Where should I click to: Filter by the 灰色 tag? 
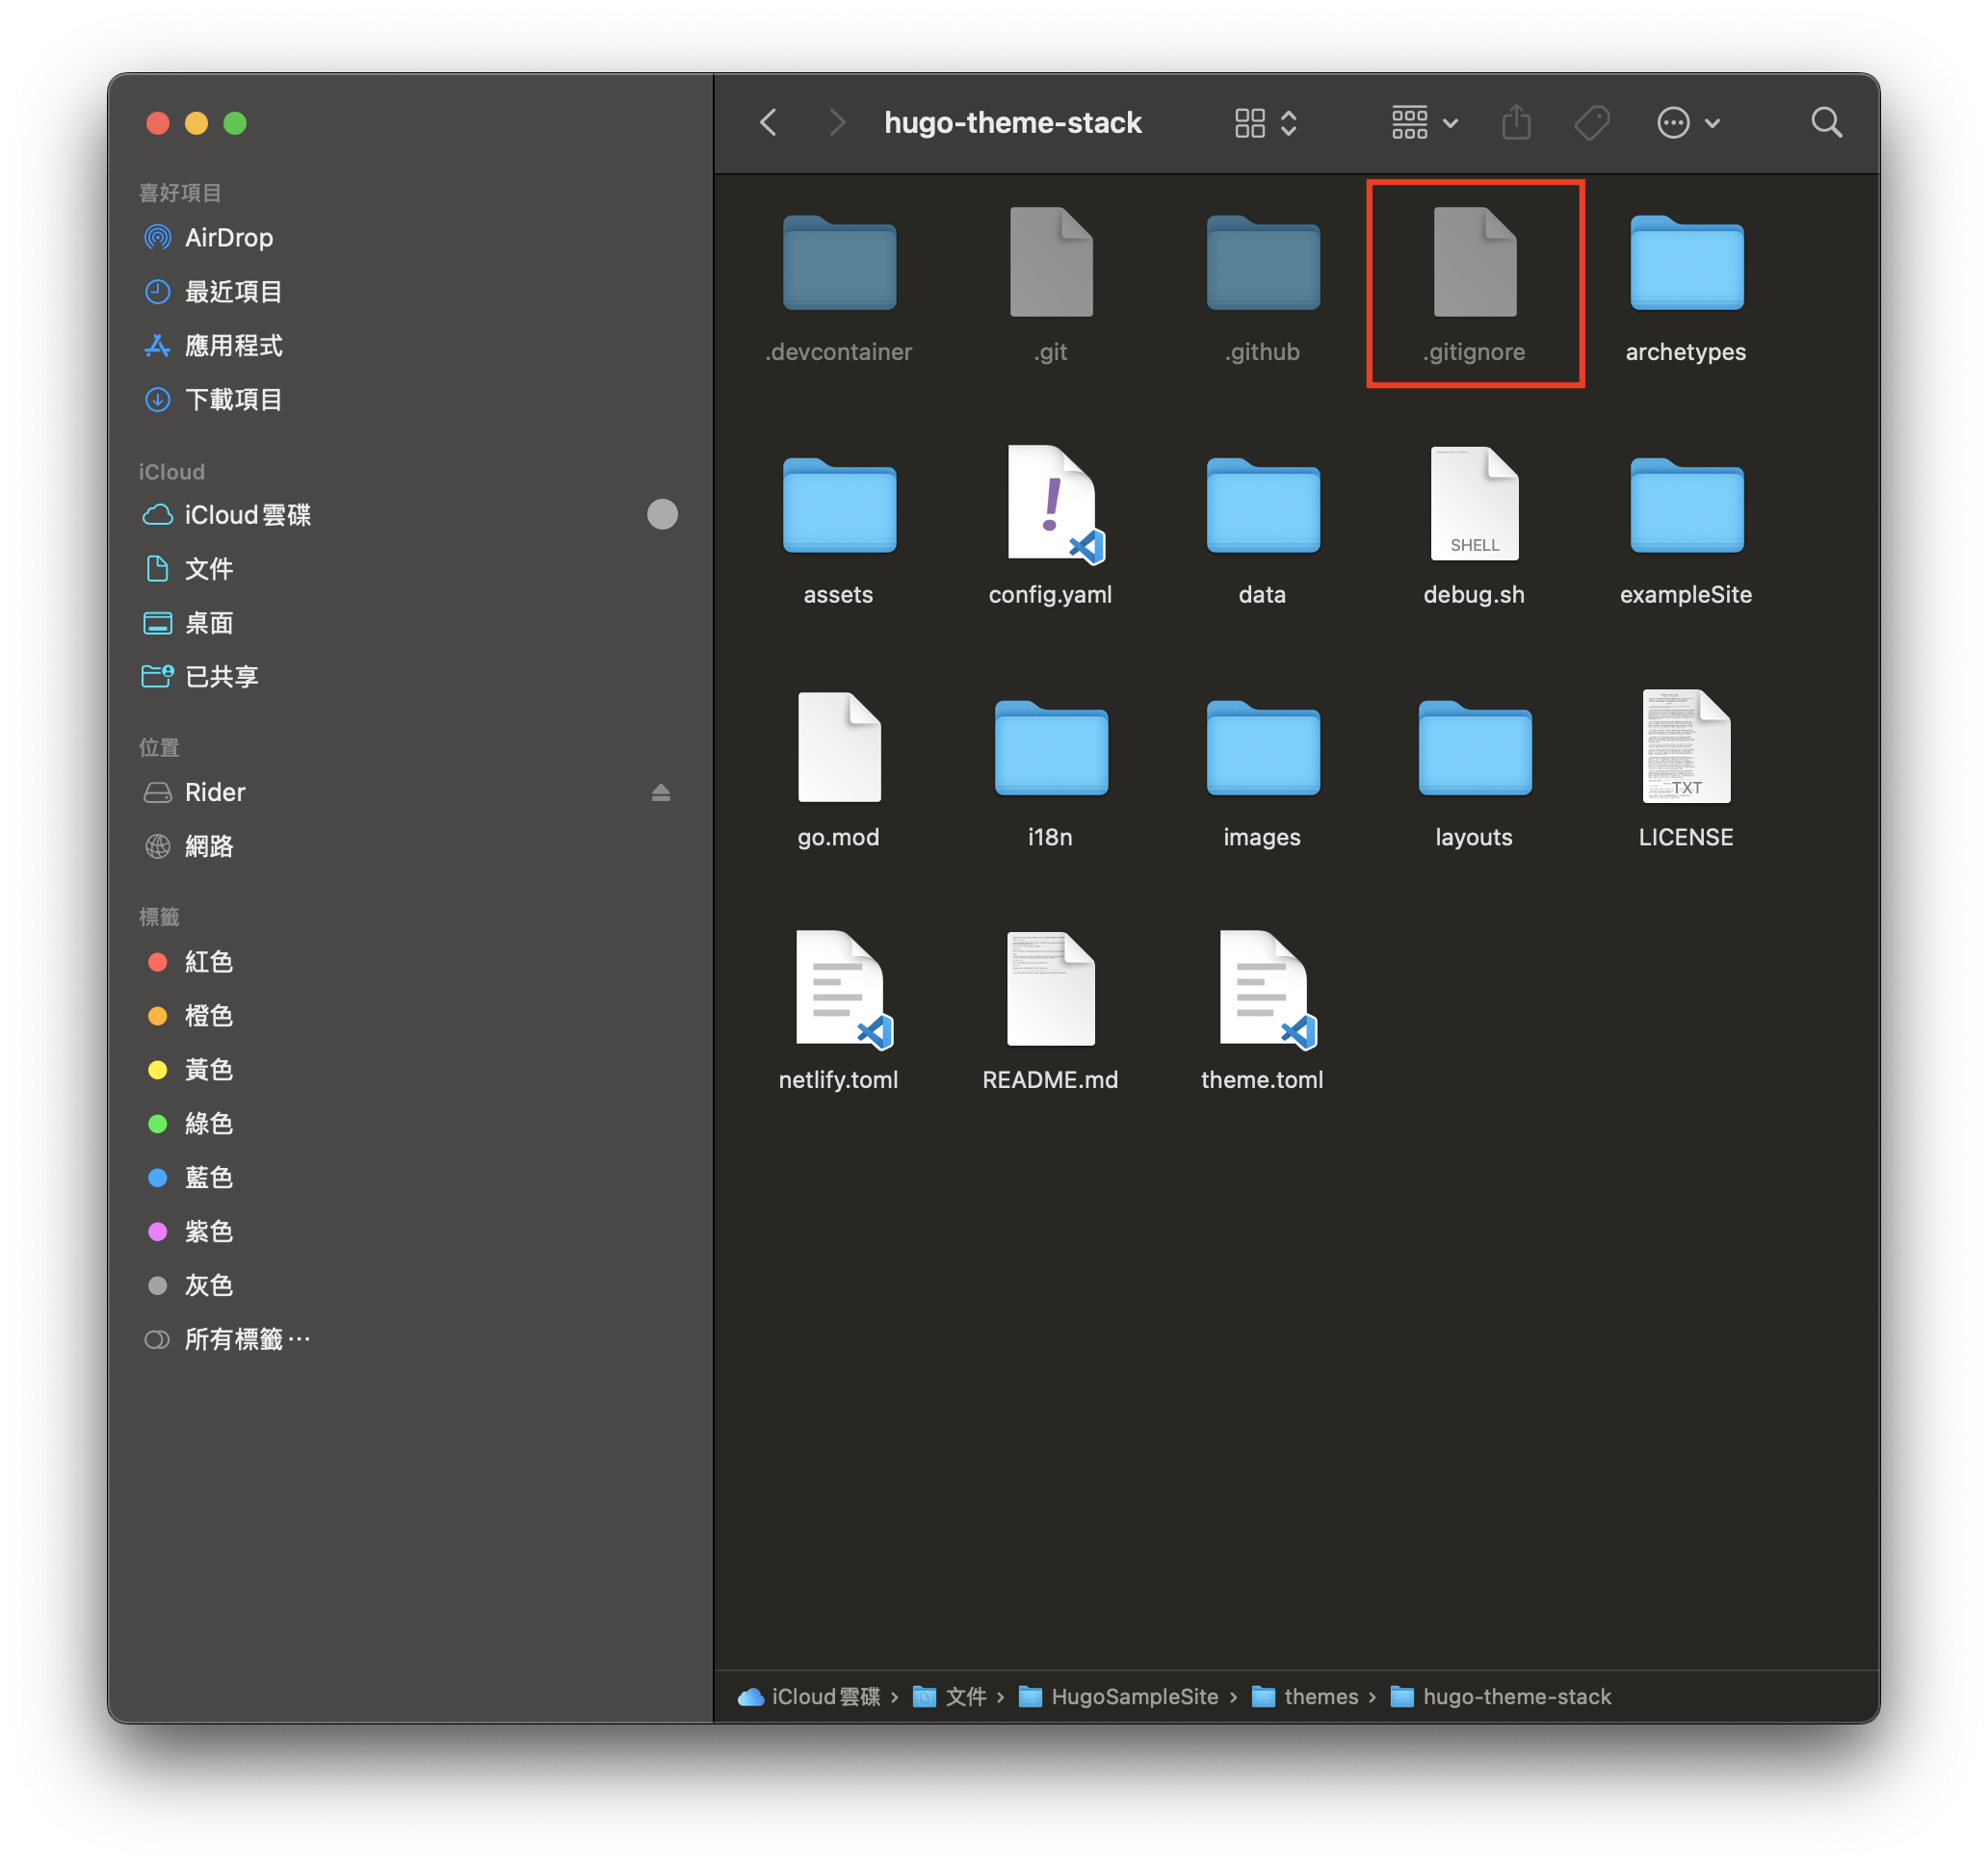410,1285
